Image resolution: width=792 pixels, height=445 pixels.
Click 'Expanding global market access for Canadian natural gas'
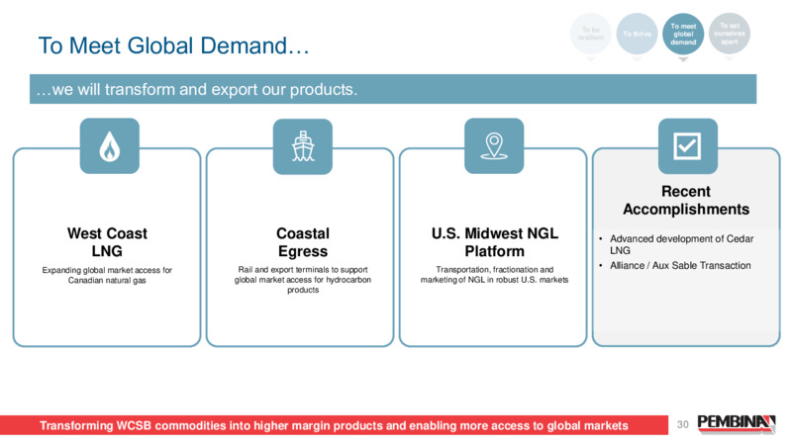click(x=107, y=275)
